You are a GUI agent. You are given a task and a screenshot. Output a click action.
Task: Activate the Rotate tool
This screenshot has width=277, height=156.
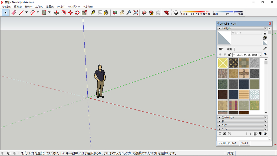pos(77,13)
